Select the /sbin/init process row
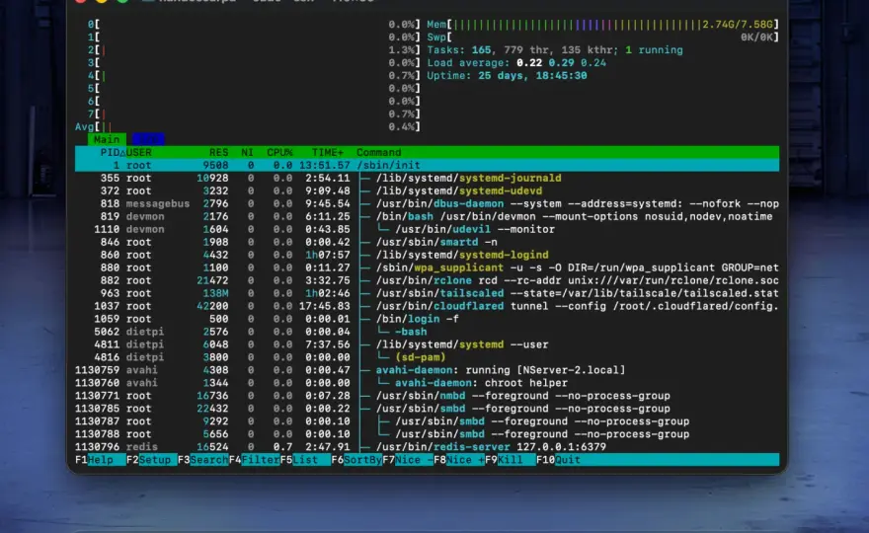This screenshot has height=533, width=869. coord(427,165)
